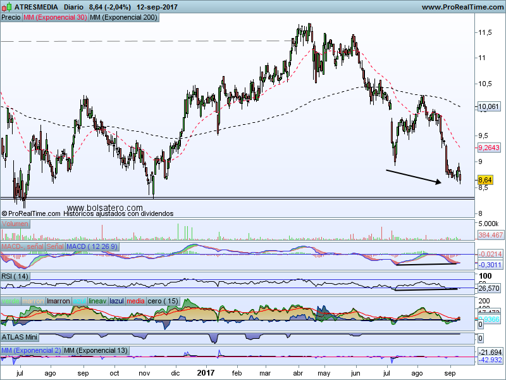Click the -0,3011 MACD value tag
Screen dimensions: 506x380
pos(489,265)
